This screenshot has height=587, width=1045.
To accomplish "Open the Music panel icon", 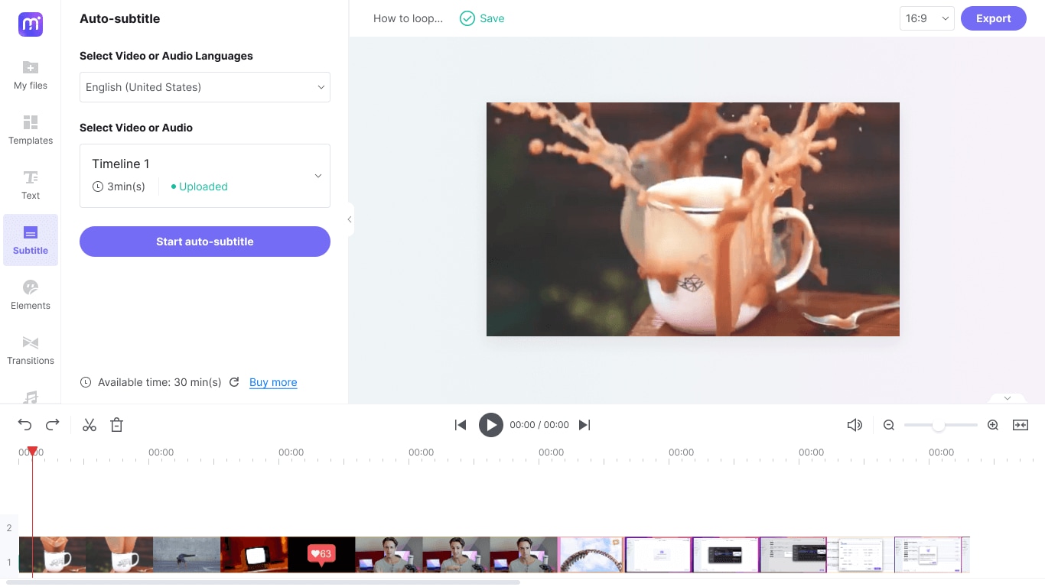I will click(x=31, y=397).
